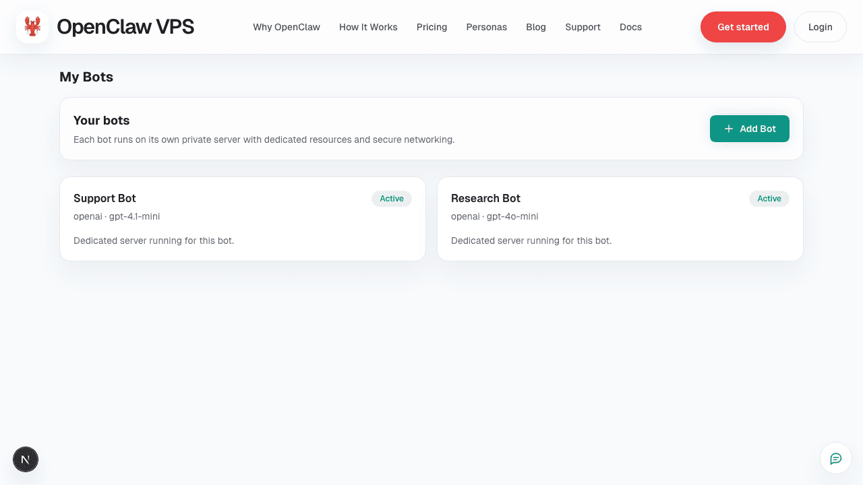Select the Support Bot card
863x485 pixels.
click(x=243, y=218)
